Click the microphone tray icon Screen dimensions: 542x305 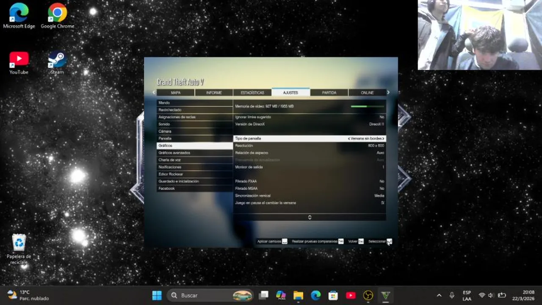click(452, 295)
